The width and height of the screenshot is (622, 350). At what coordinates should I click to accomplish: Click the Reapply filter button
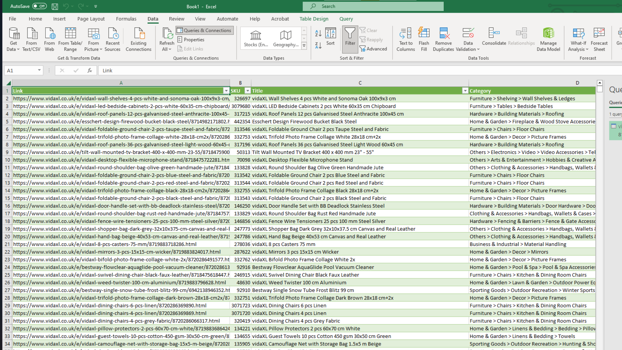coord(371,39)
